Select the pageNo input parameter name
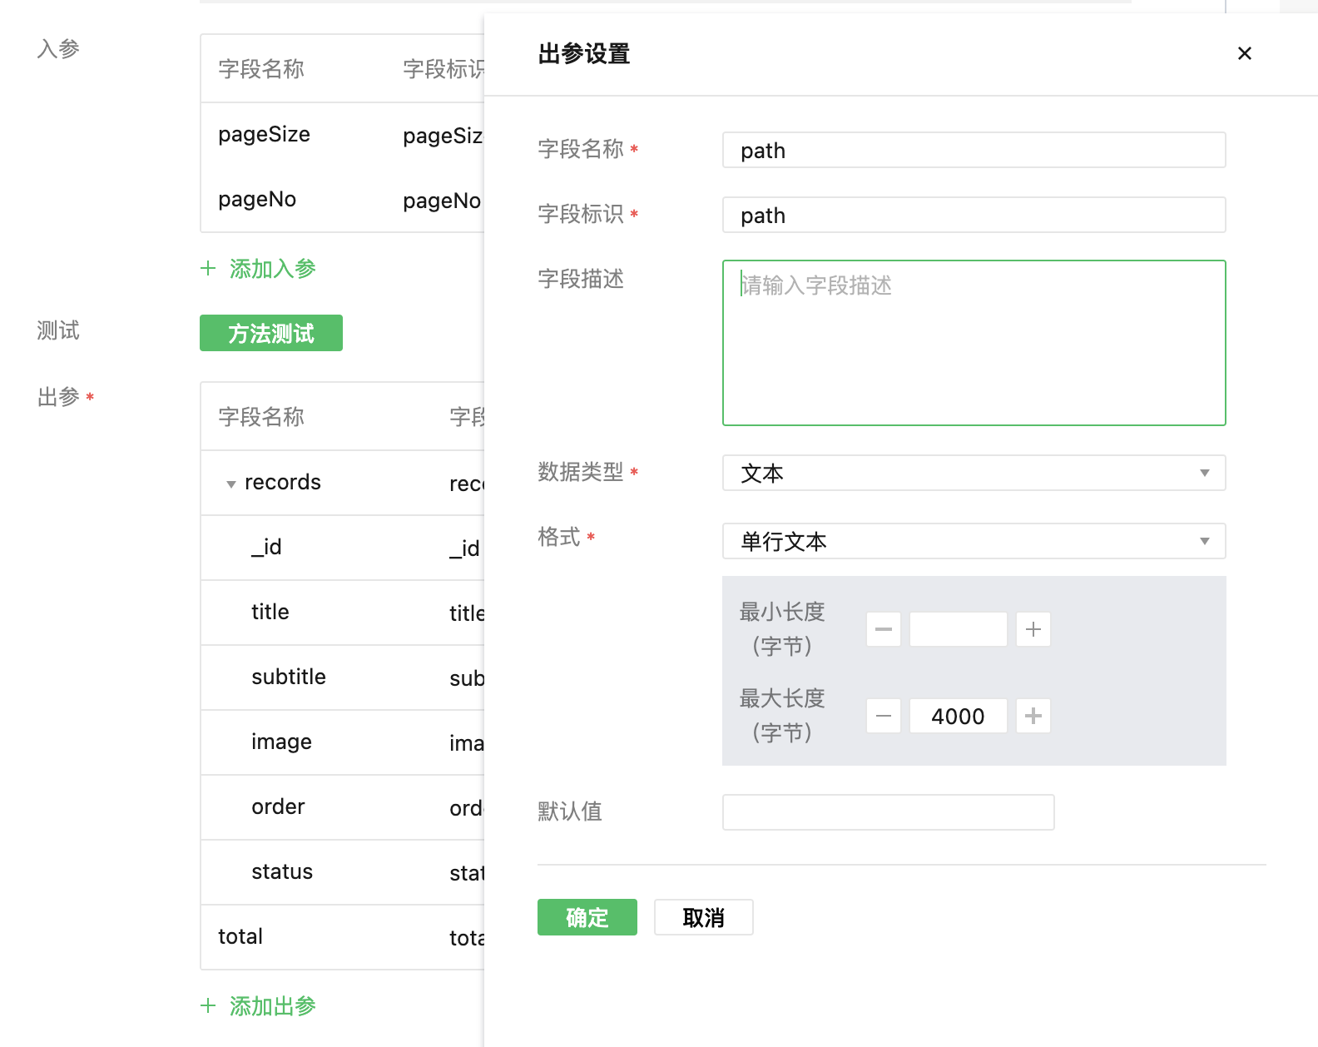The width and height of the screenshot is (1318, 1047). pos(257,200)
